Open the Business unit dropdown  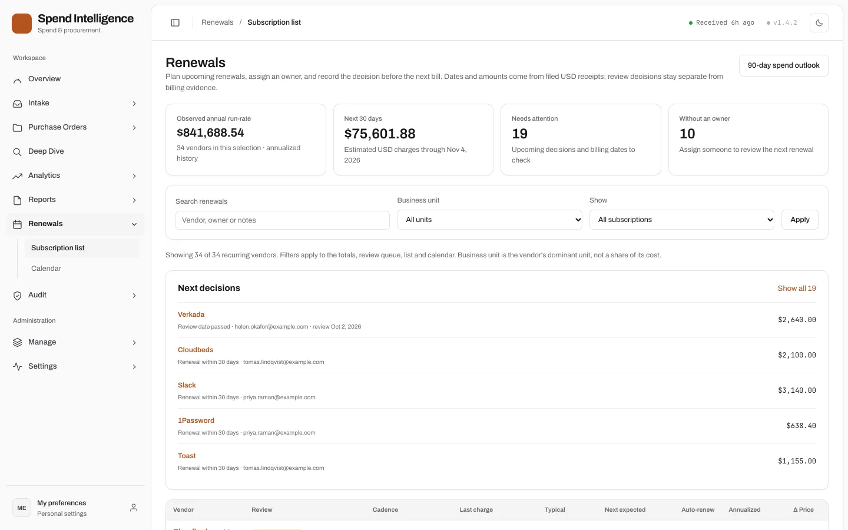[x=489, y=220]
